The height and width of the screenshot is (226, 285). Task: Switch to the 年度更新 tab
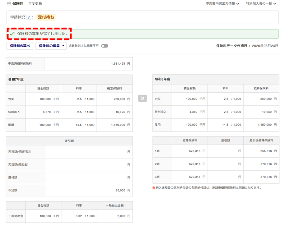(35, 4)
